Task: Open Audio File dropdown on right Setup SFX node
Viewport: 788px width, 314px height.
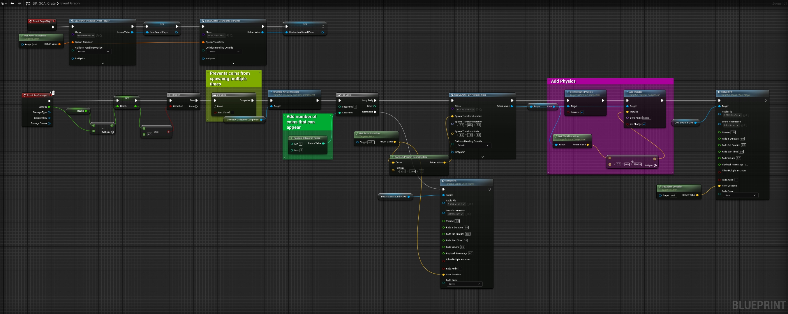Action: coord(732,115)
